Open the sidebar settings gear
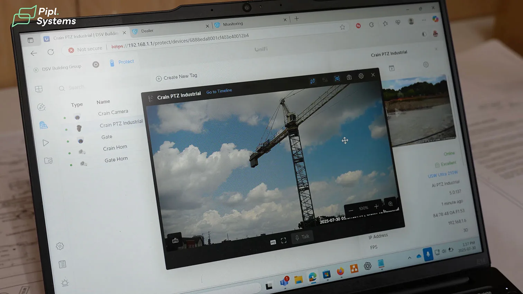 (x=60, y=246)
